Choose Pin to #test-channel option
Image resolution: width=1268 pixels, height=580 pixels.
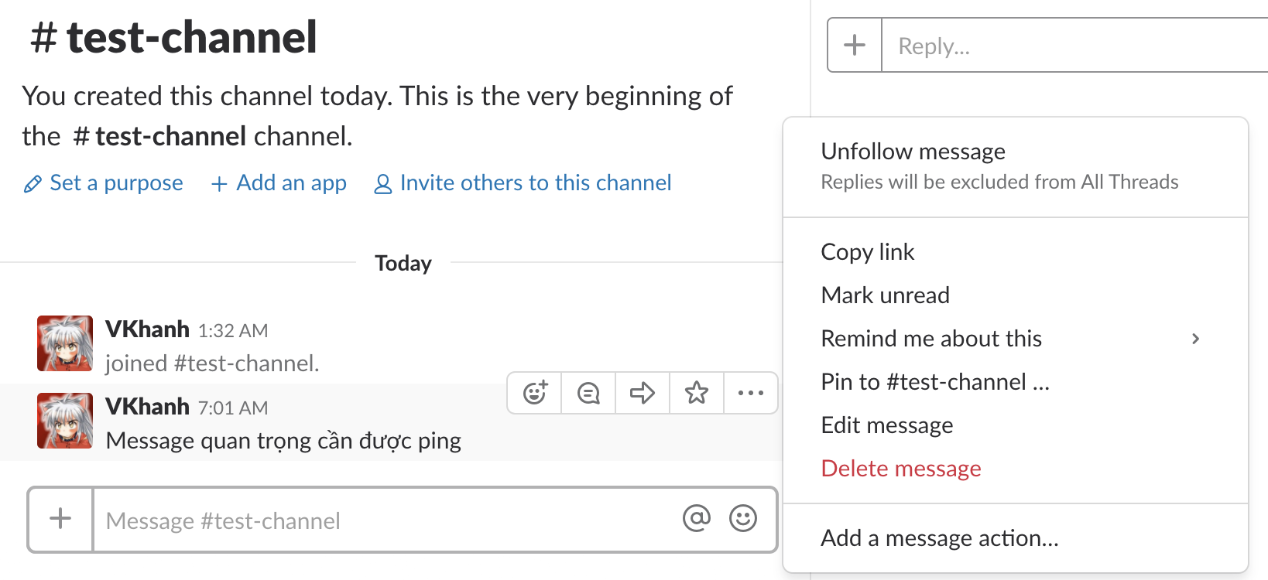click(x=934, y=382)
